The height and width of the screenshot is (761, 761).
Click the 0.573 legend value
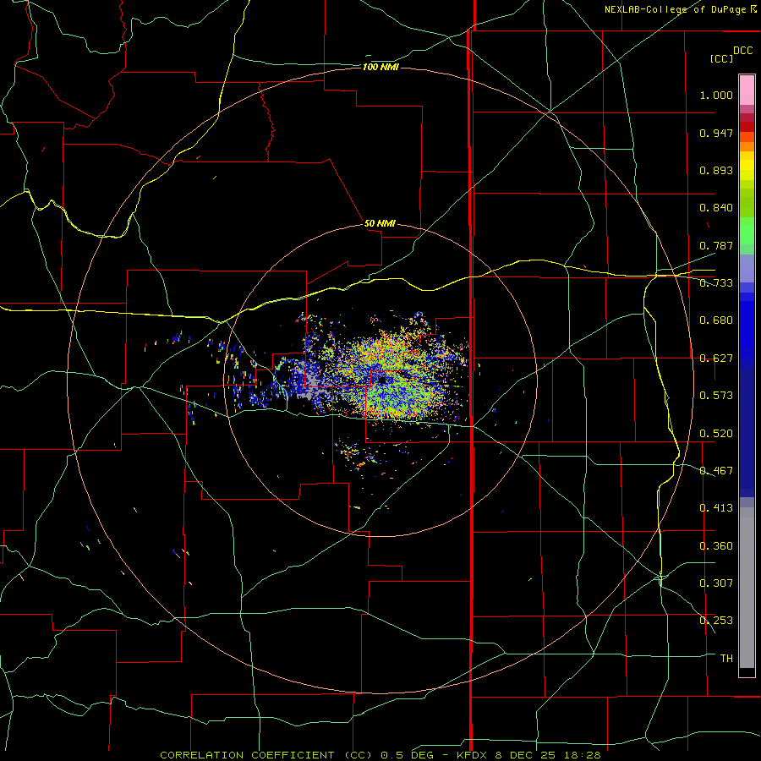pos(716,396)
